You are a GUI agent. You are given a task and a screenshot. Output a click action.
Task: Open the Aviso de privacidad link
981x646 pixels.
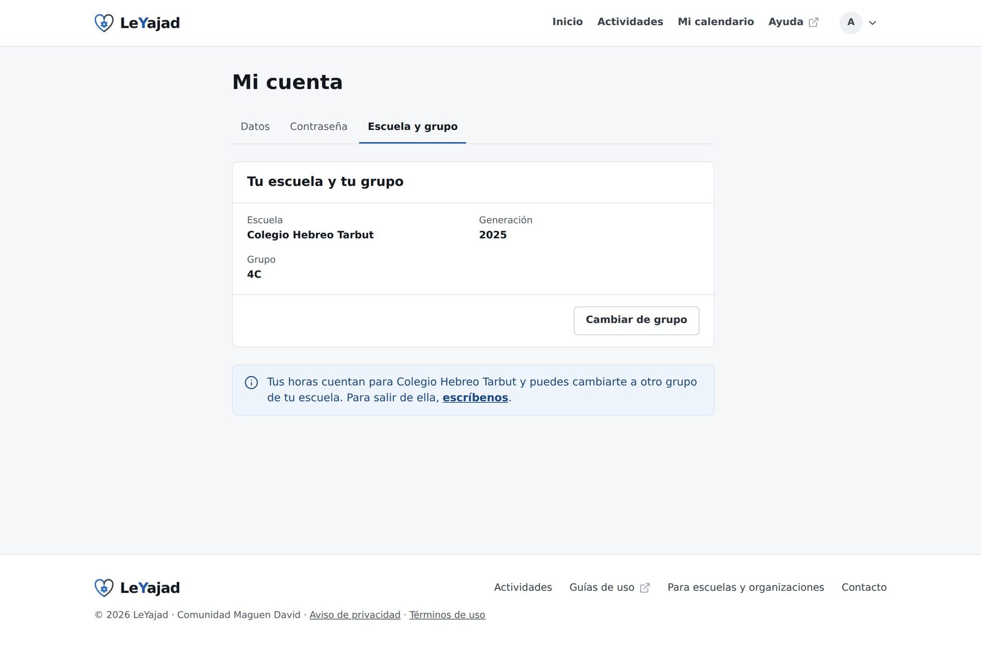click(355, 615)
